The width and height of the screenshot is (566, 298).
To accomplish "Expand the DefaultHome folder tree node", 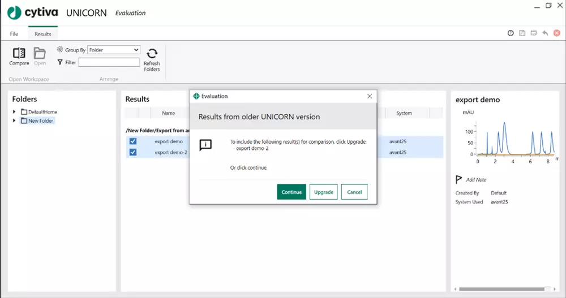I will tap(15, 112).
